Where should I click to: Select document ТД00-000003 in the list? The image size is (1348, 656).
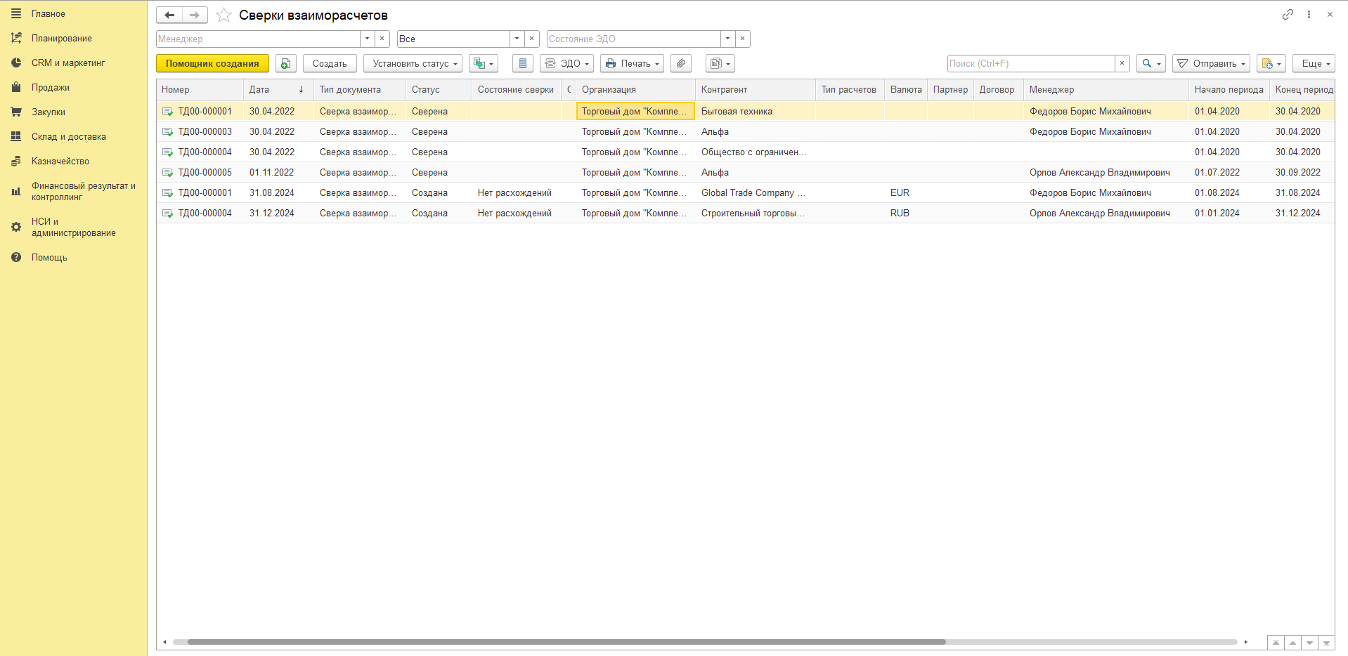click(x=745, y=131)
